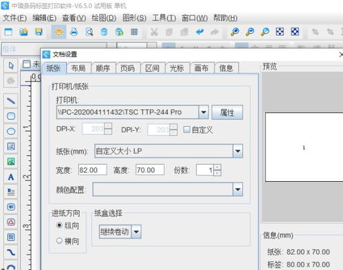This screenshot has width=343, height=270.
Task: Switch to the 光标 tab
Action: pos(177,68)
